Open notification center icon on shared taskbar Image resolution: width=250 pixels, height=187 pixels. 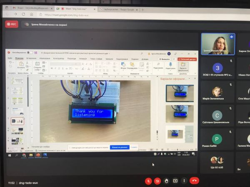(x=193, y=154)
